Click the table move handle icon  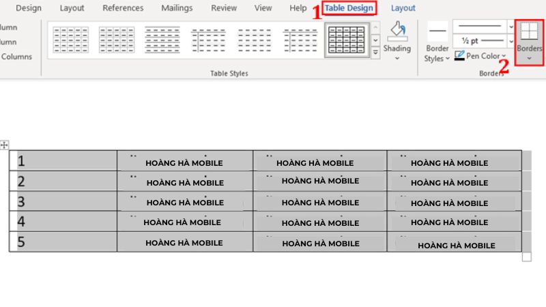click(4, 145)
